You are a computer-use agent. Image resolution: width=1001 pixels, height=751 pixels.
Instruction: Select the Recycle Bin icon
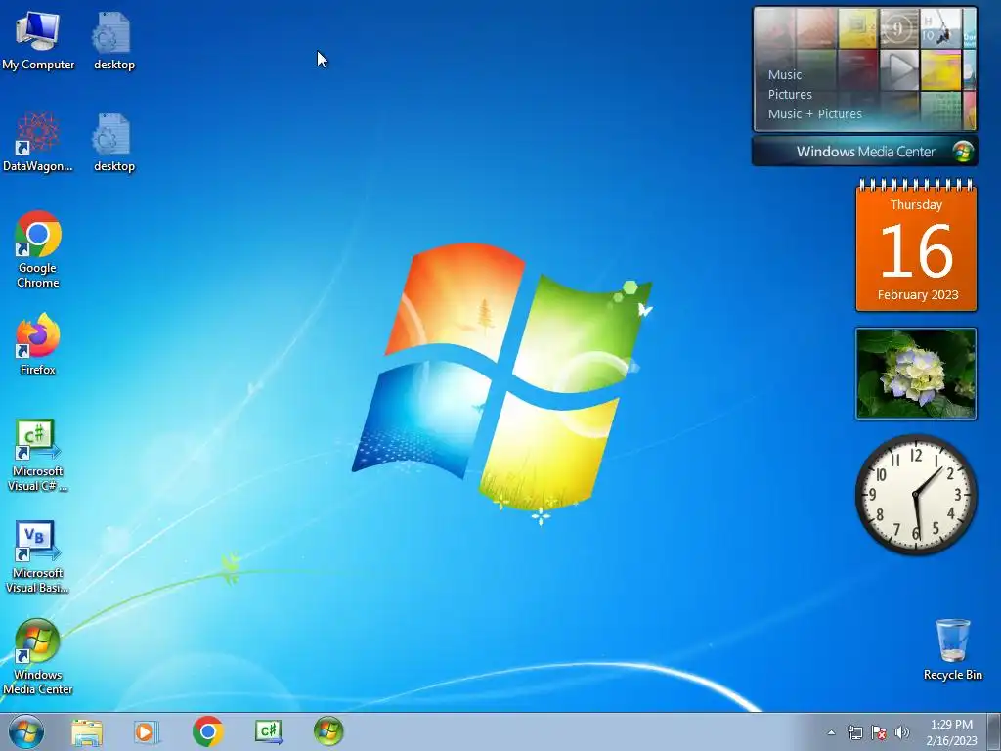click(952, 649)
